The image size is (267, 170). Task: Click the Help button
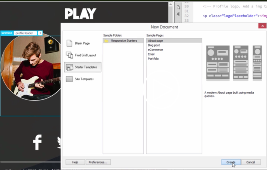pyautogui.click(x=75, y=162)
